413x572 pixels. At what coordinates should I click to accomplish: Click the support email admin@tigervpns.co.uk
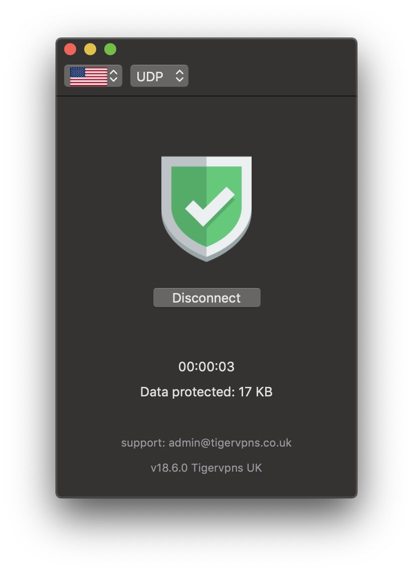click(x=230, y=443)
